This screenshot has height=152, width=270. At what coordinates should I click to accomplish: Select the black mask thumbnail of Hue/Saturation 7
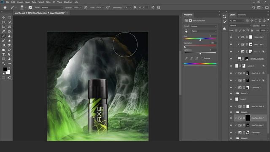248,118
